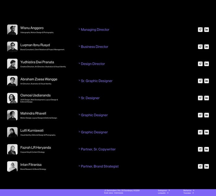Click Intan Fitranisa's profile photo
This screenshot has height=196, width=216.
point(12,166)
